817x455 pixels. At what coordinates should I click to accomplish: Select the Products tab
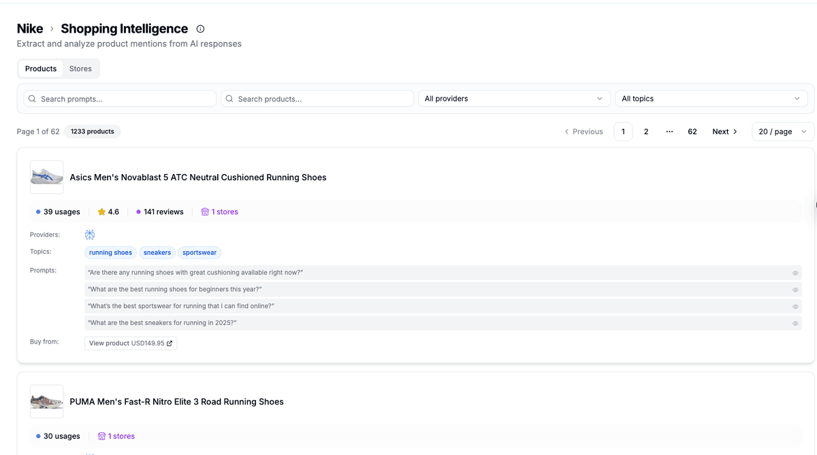(41, 69)
